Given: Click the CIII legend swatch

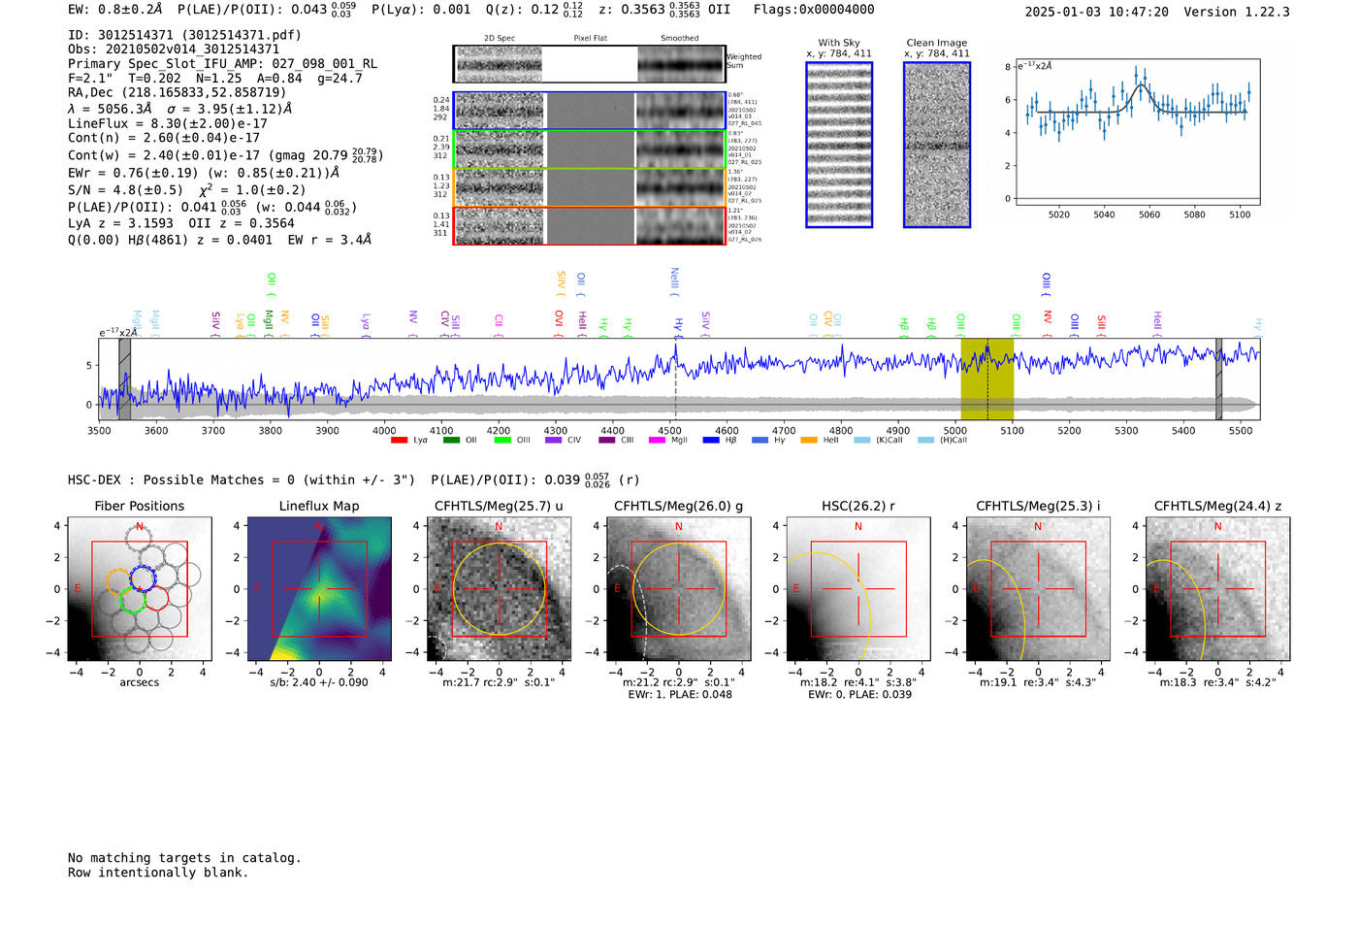Looking at the screenshot, I should tap(607, 441).
